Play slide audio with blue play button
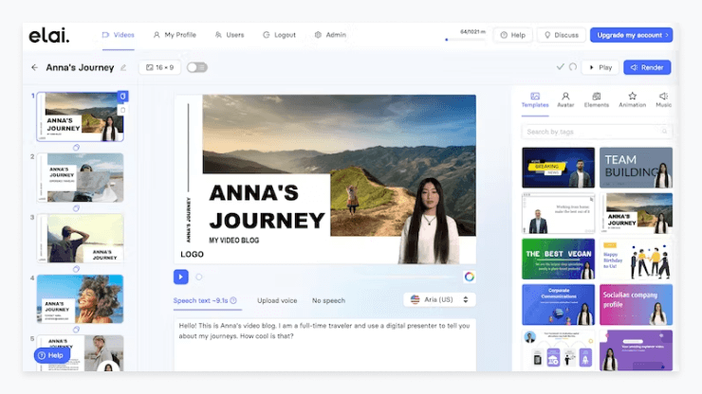 (x=181, y=277)
